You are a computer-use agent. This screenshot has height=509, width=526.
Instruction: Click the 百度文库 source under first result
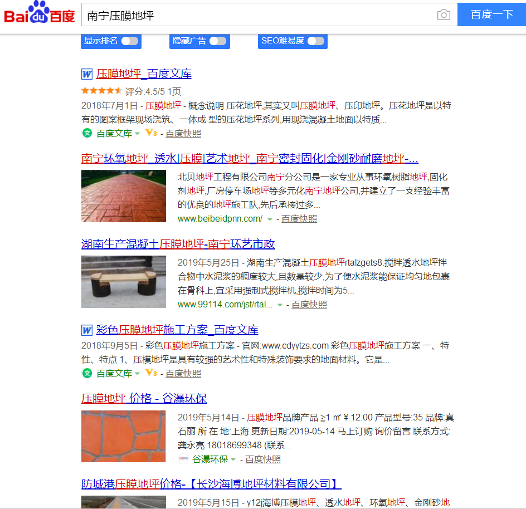pyautogui.click(x=114, y=134)
